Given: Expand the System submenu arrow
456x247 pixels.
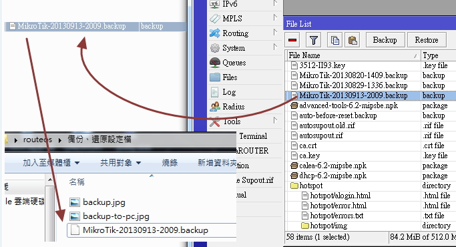Looking at the screenshot, I should click(x=275, y=47).
